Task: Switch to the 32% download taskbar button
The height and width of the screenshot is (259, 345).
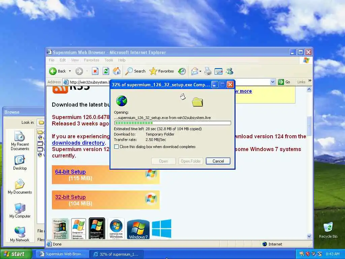Action: (117, 254)
